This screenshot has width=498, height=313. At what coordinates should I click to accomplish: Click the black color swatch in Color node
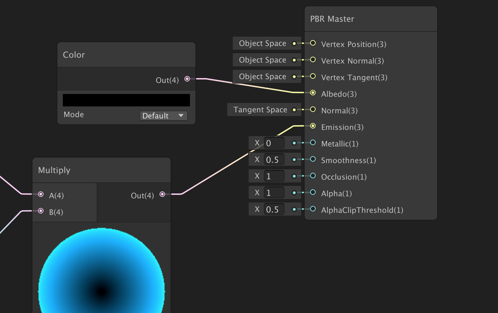(126, 100)
